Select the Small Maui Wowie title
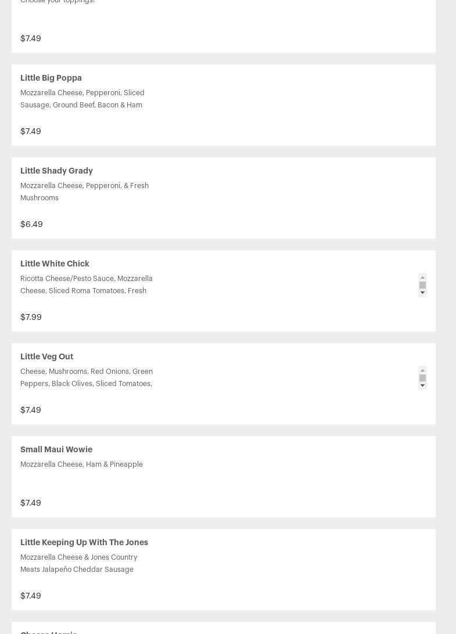 pyautogui.click(x=56, y=449)
